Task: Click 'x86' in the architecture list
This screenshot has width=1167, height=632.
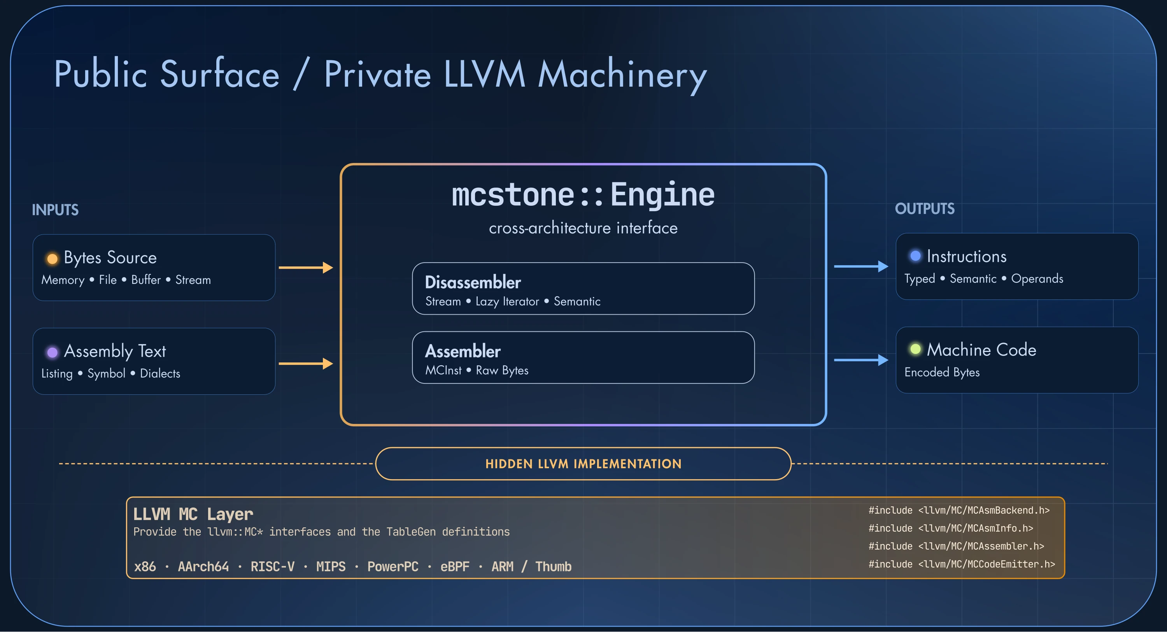Action: coord(145,567)
